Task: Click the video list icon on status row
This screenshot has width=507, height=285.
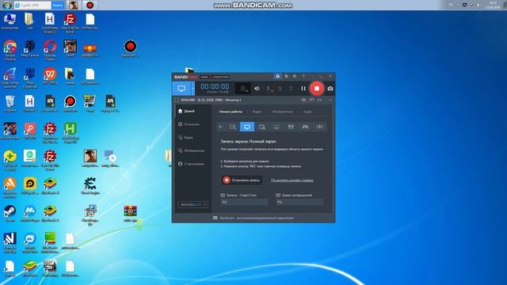Action: point(303,101)
